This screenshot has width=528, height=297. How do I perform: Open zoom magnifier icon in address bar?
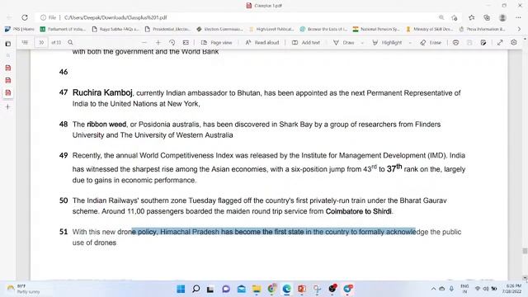[441, 17]
